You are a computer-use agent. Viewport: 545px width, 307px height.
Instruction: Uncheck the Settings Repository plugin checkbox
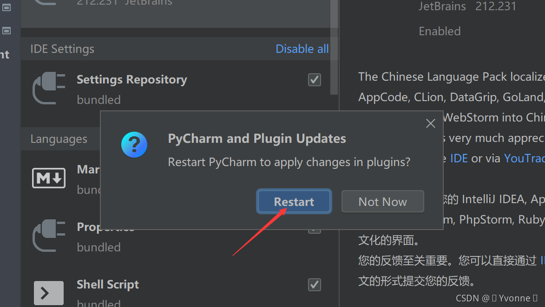click(314, 80)
